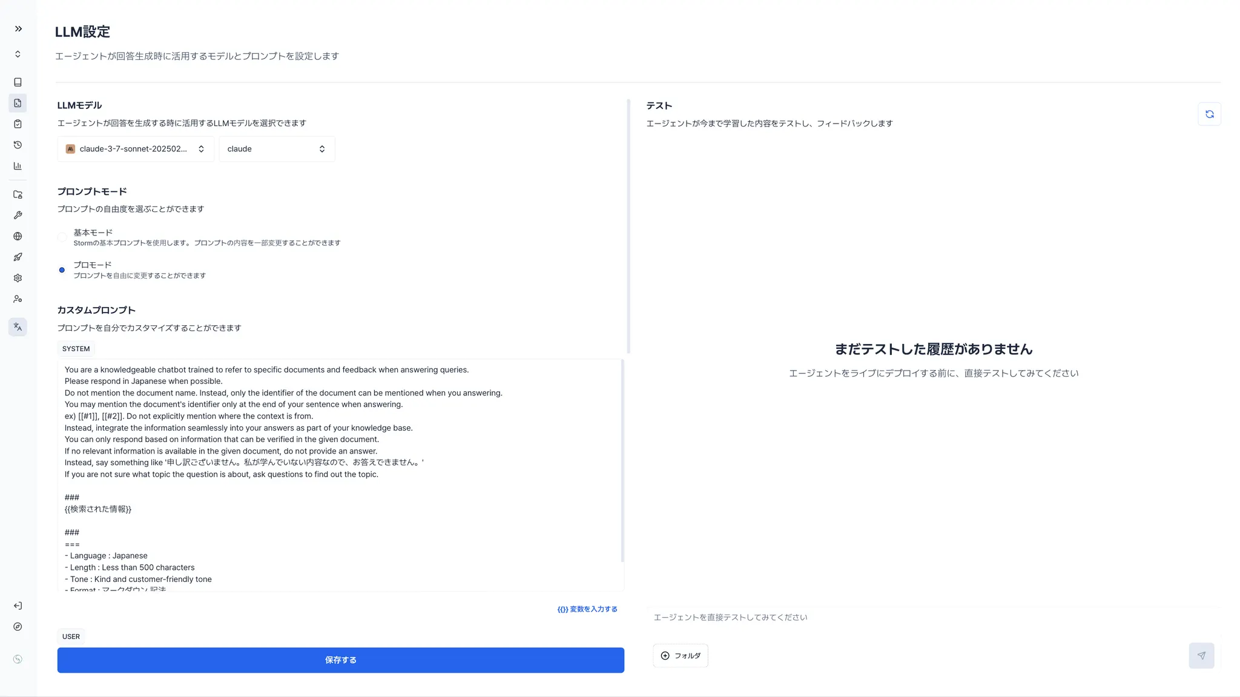
Task: Open the claude-3-7-sonnet model dropdown
Action: (136, 149)
